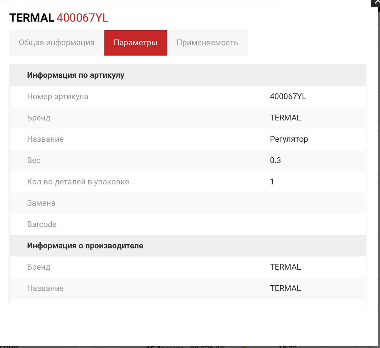Select the Регулятор name value

[289, 139]
